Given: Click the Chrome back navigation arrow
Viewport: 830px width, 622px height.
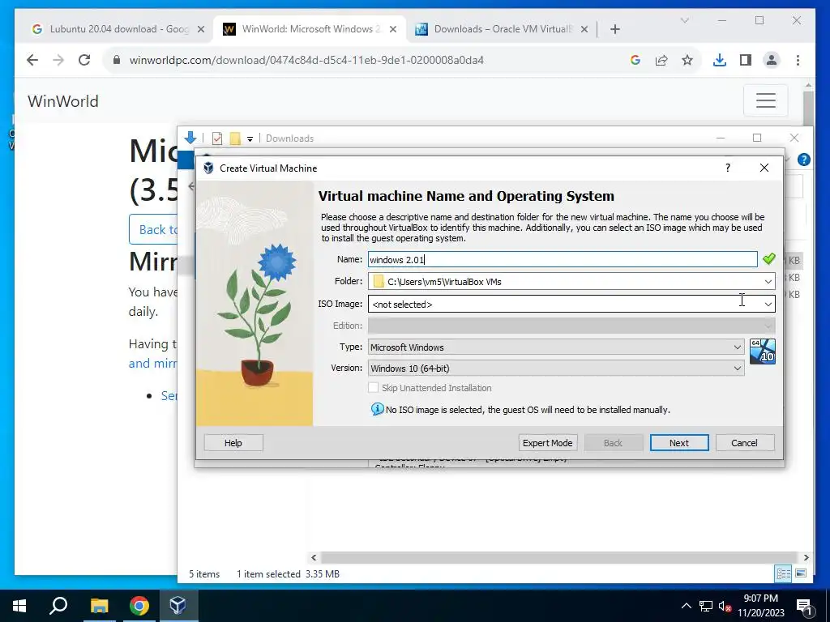Looking at the screenshot, I should 32,60.
